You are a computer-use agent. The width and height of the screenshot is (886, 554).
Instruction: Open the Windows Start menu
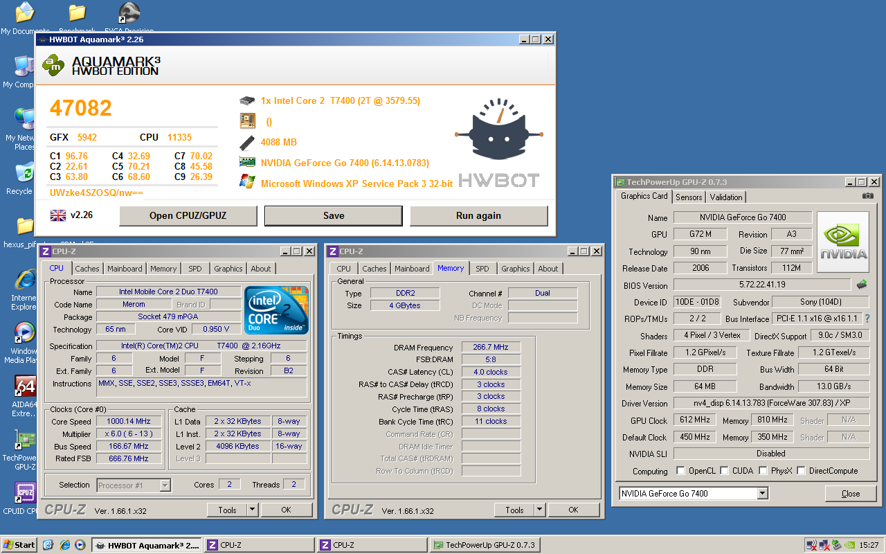click(19, 545)
